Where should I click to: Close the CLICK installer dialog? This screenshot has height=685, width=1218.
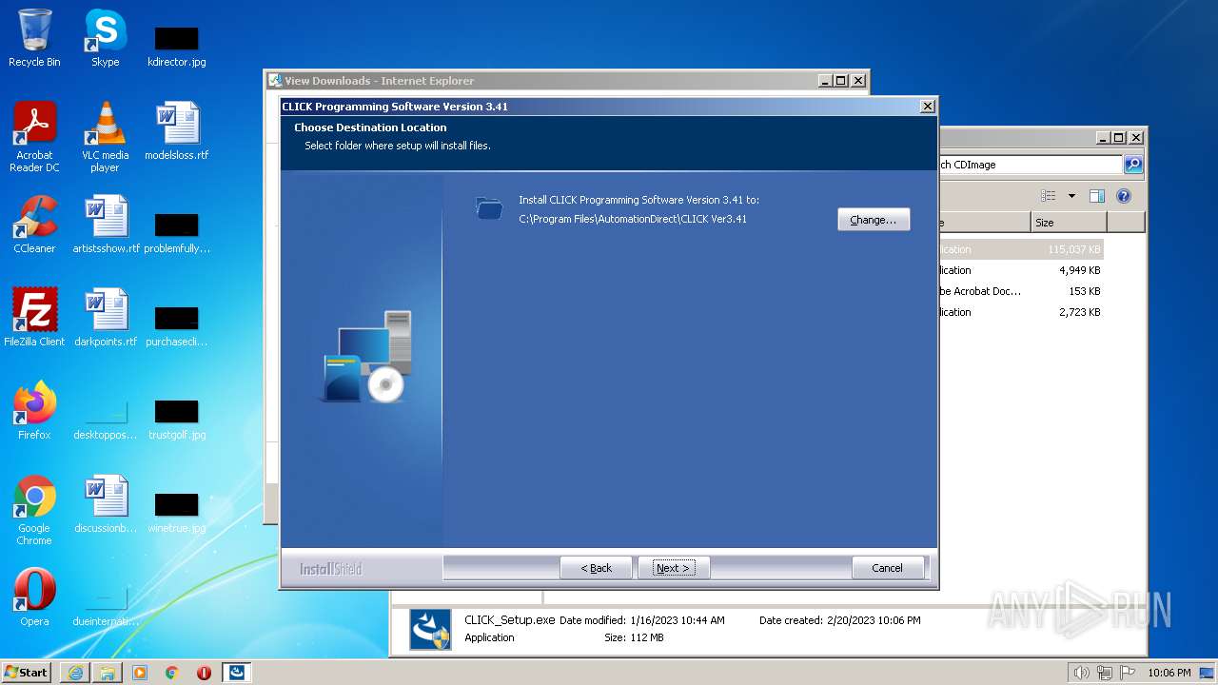(928, 107)
